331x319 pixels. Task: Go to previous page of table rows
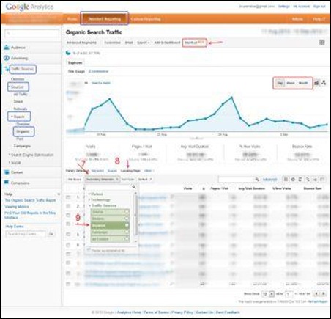pos(316,293)
